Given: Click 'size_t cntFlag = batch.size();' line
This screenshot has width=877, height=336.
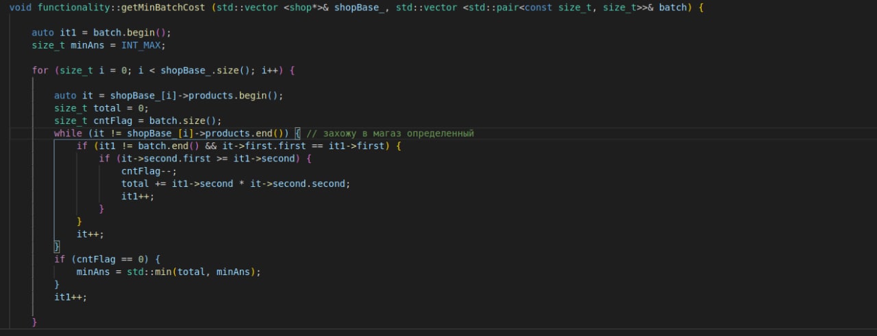Looking at the screenshot, I should [x=138, y=120].
